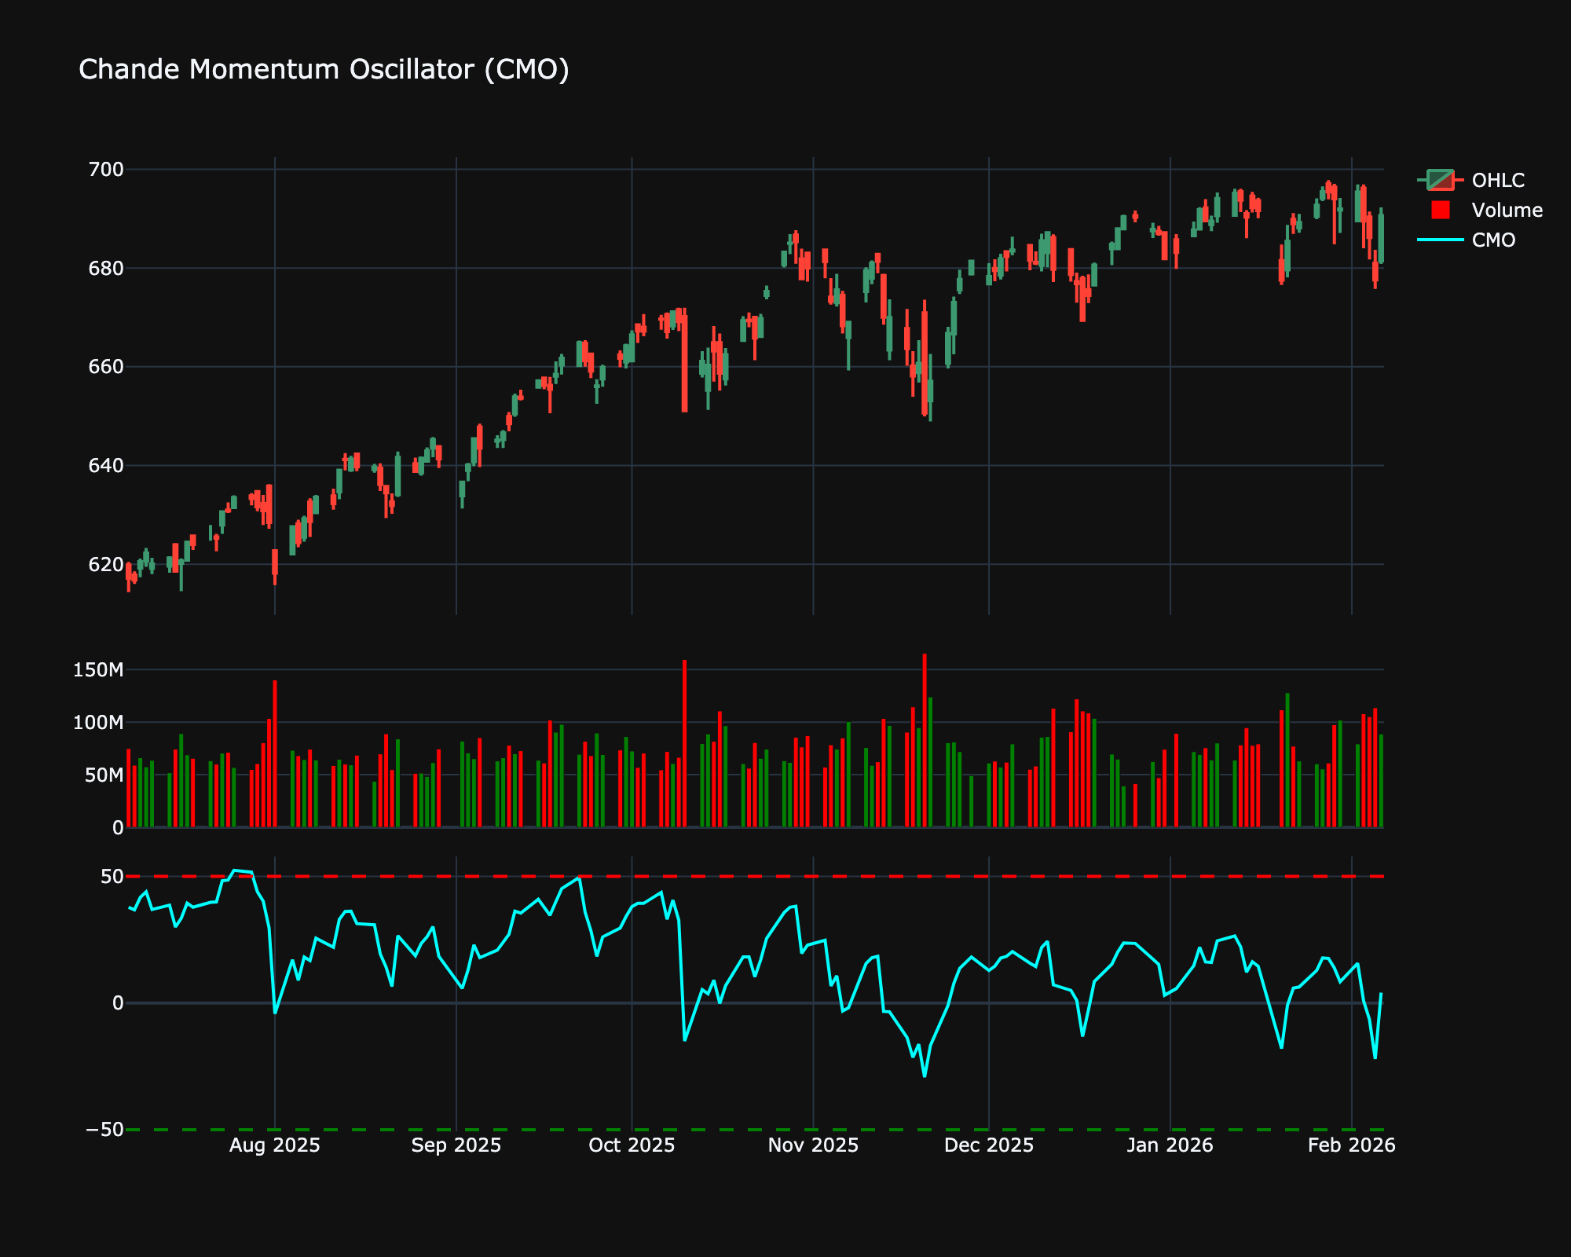This screenshot has height=1257, width=1571.
Task: Click the Feb 2026 x-axis label
Action: point(1351,1145)
